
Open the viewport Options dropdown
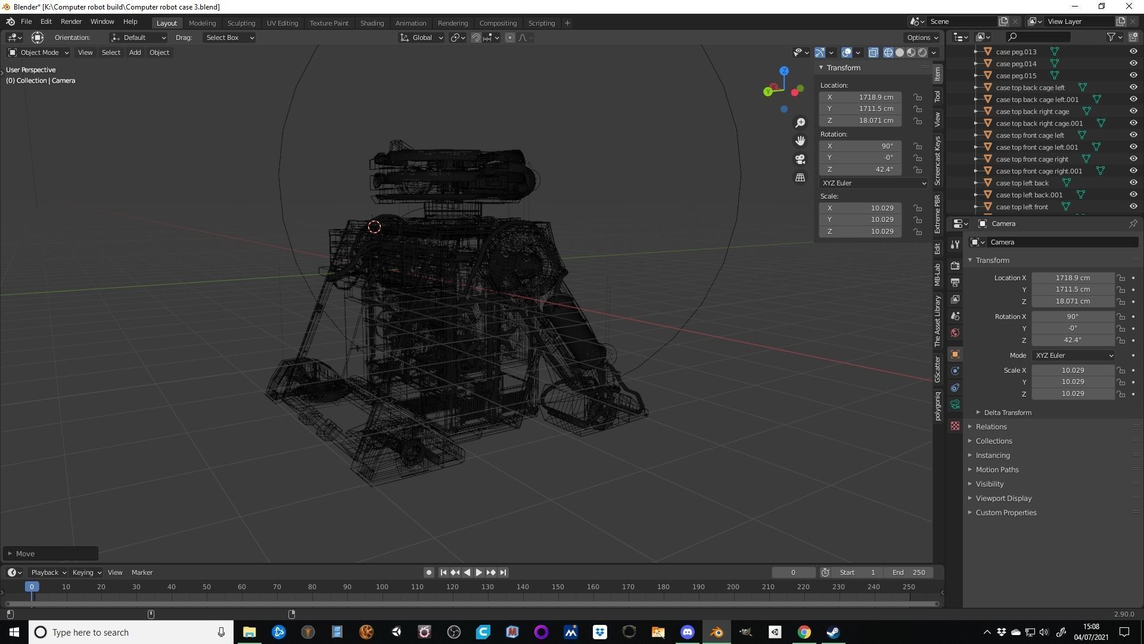tap(922, 38)
